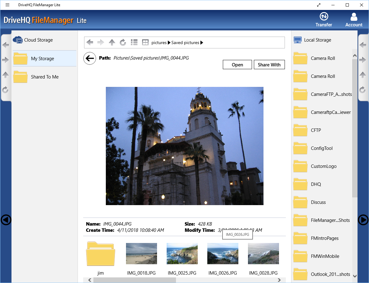Open the hamburger menu
The image size is (369, 283).
tap(7, 5)
